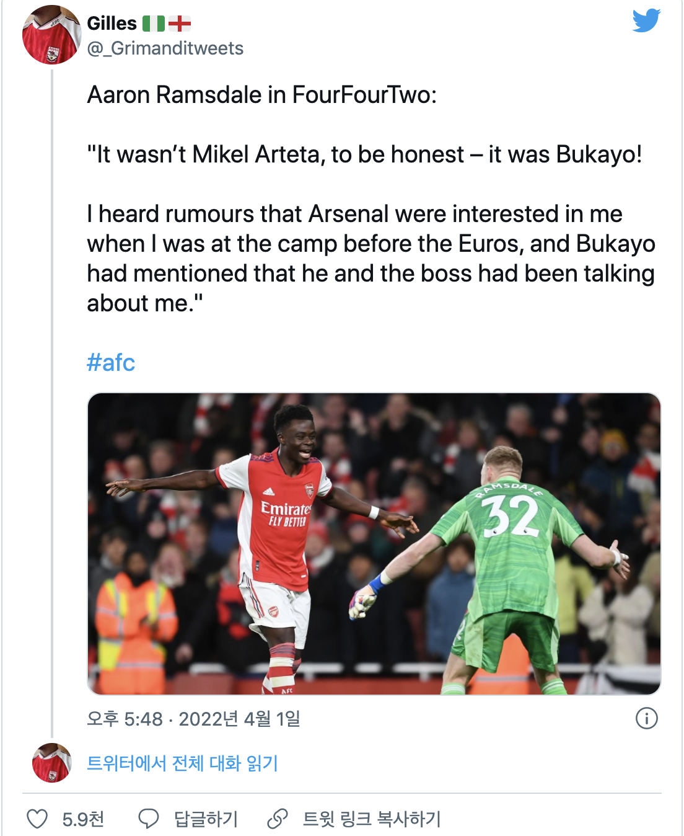This screenshot has height=836, width=684.
Task: Click small avatar beside conversation link
Action: pyautogui.click(x=51, y=762)
